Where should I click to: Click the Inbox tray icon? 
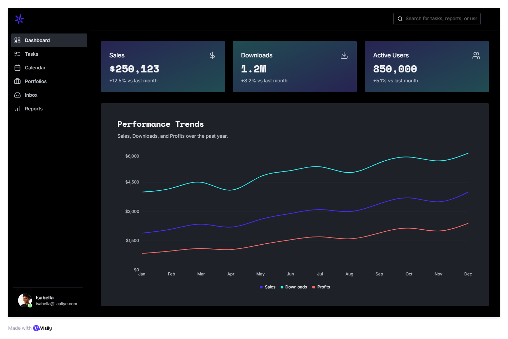tap(17, 95)
